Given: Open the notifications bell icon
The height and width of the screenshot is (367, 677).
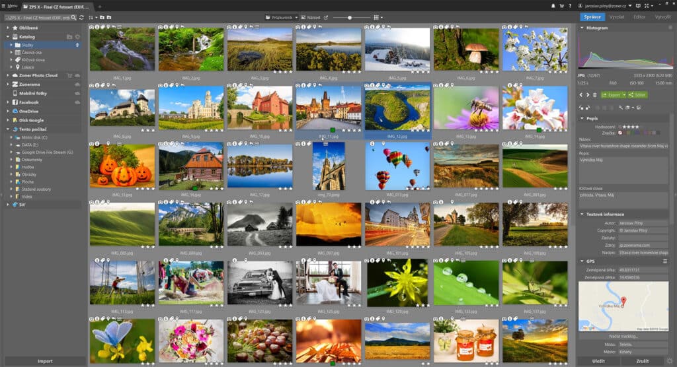Looking at the screenshot, I should (x=553, y=6).
